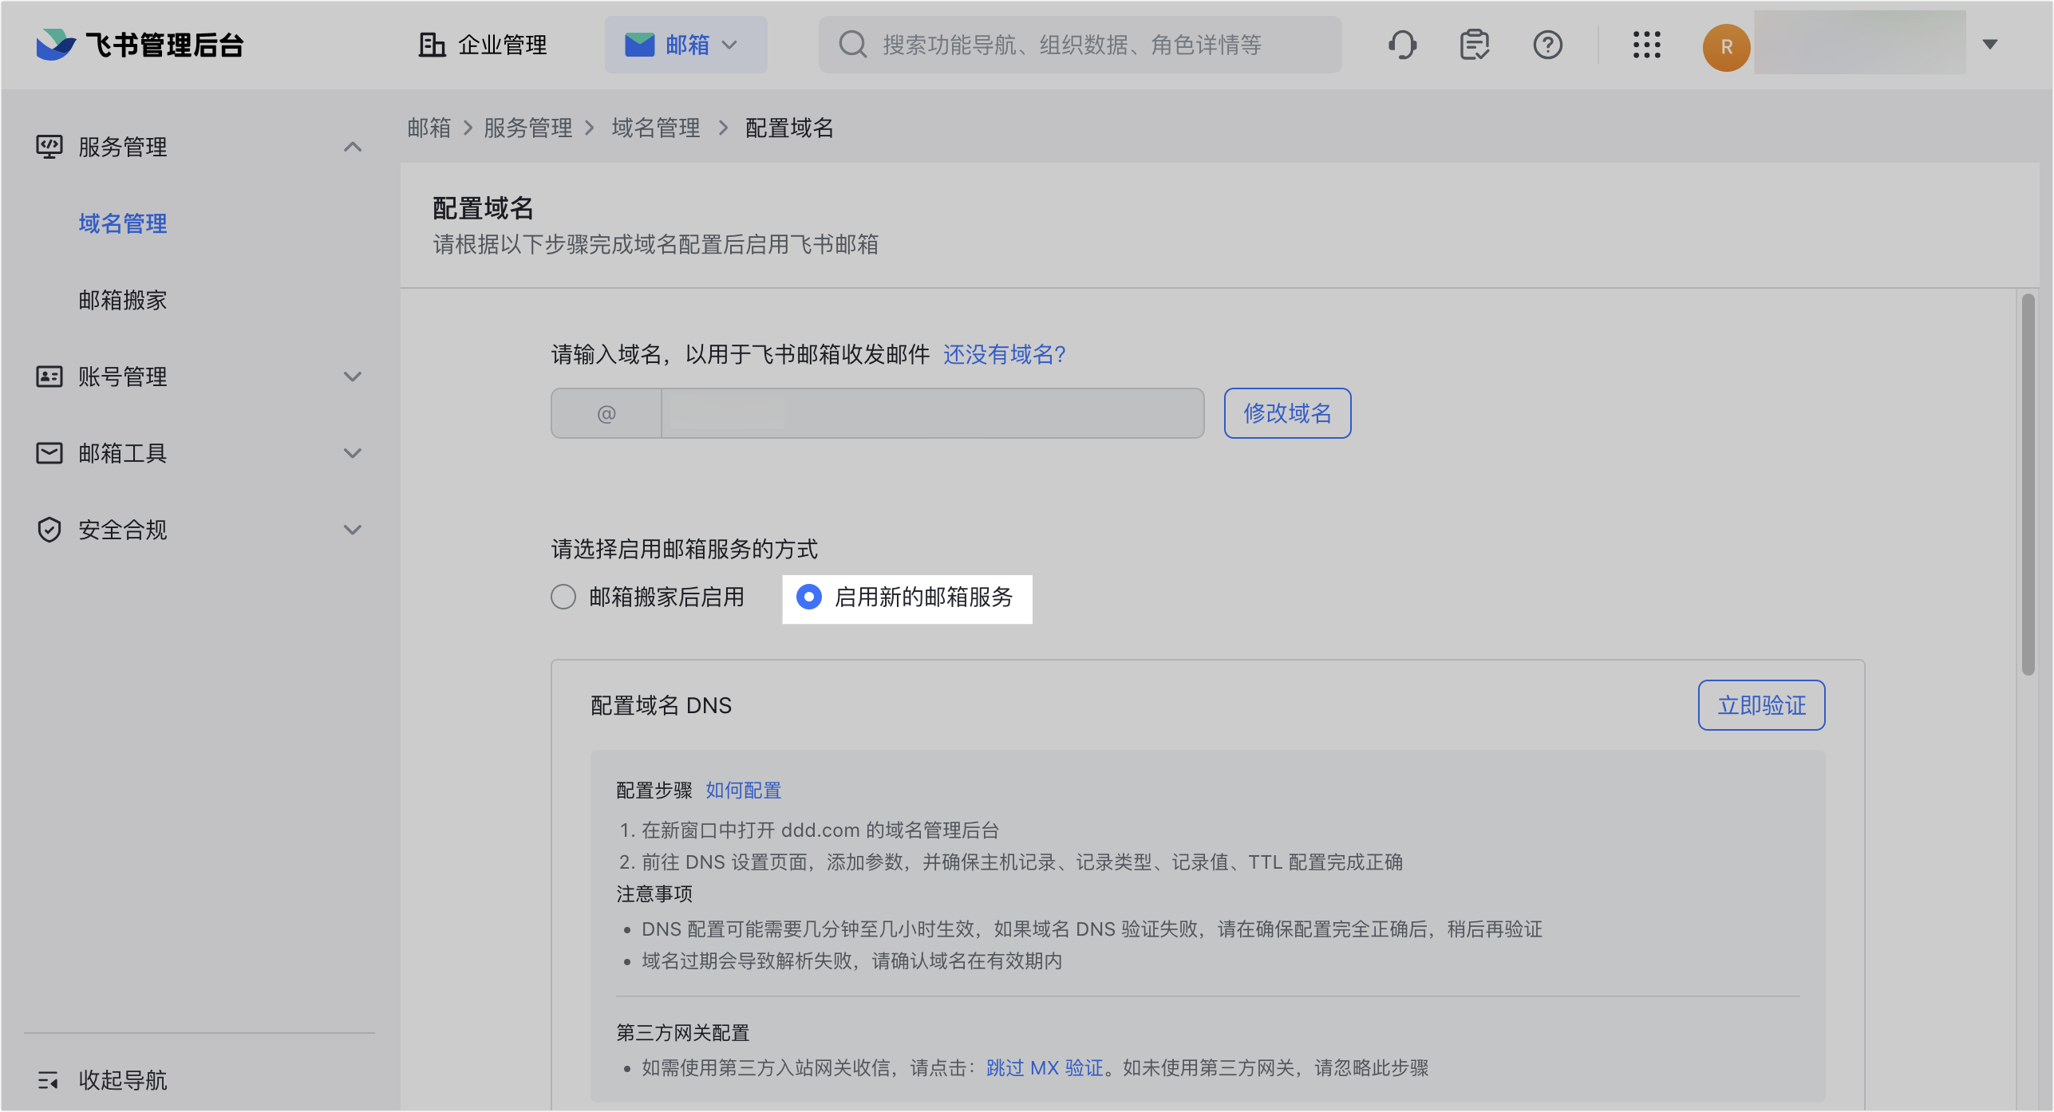Open 域名管理 in sidebar
The image size is (2054, 1112).
click(123, 223)
